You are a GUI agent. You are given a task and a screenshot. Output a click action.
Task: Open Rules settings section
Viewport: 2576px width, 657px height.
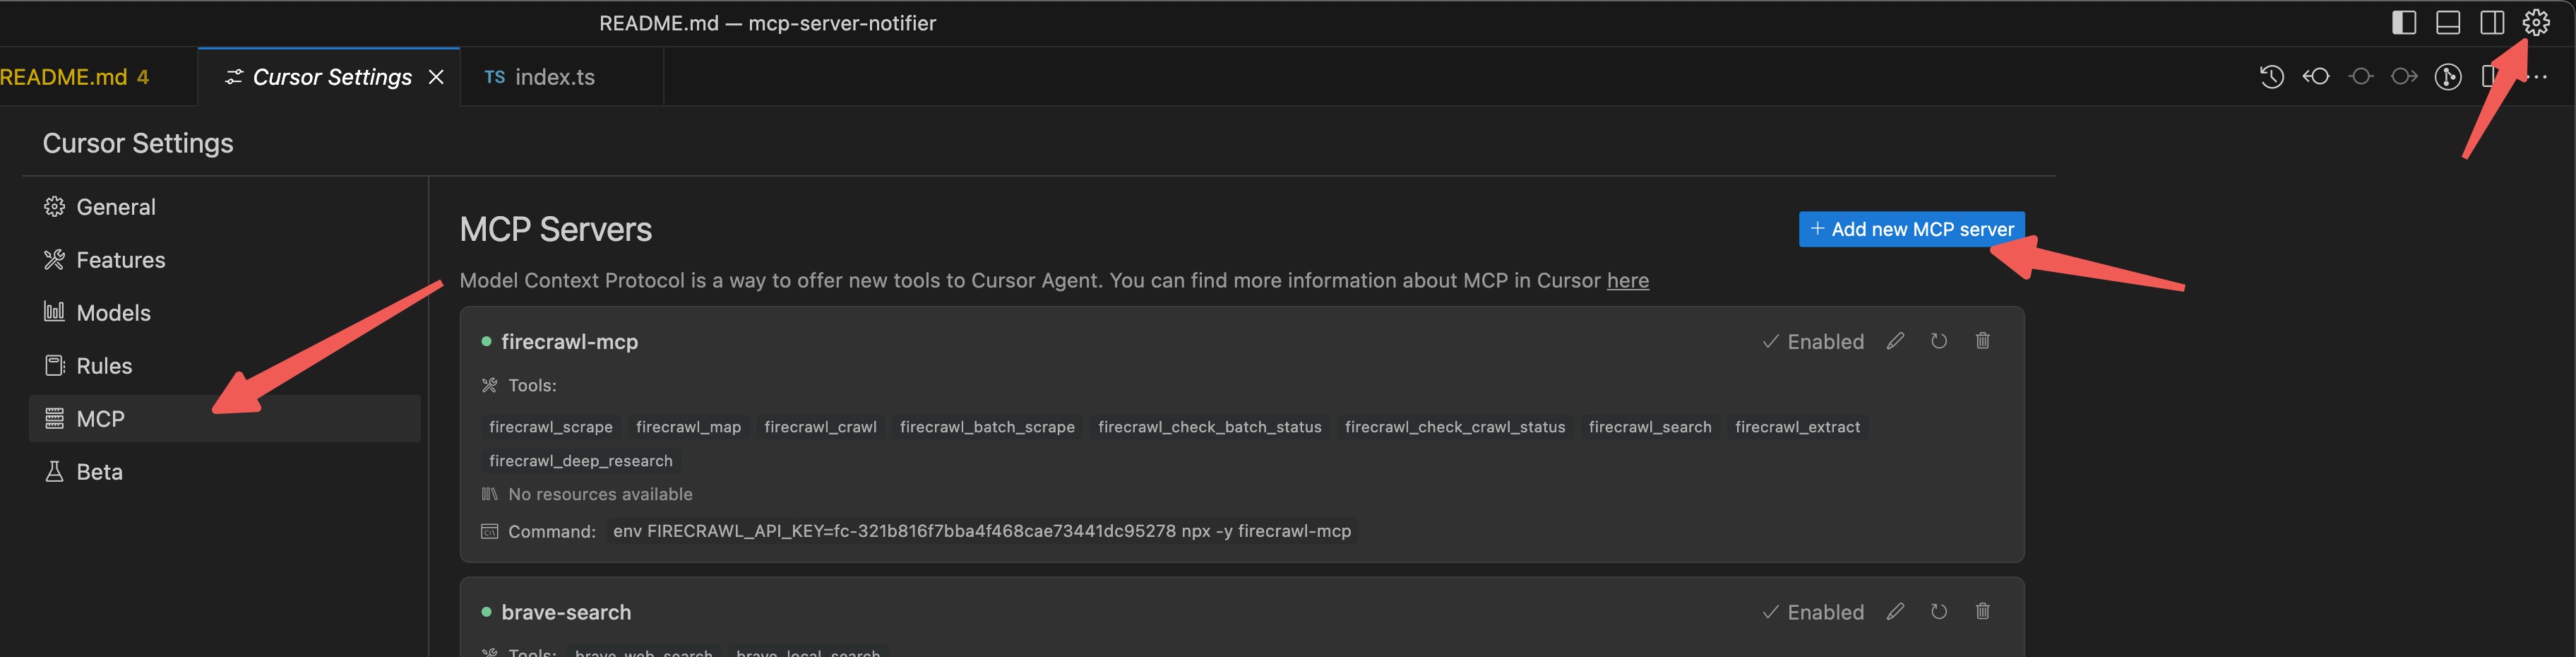coord(225,366)
